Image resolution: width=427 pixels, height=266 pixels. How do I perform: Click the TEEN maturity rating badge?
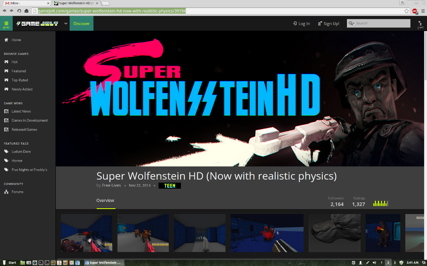tap(170, 186)
